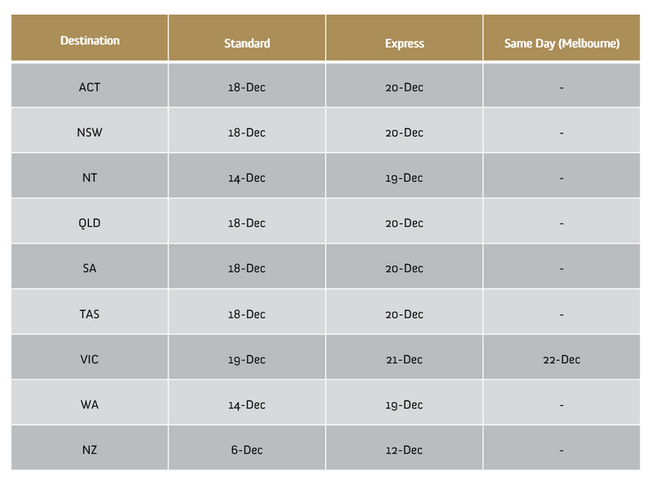This screenshot has height=478, width=654.
Task: Select the Standard column header
Action: click(247, 38)
